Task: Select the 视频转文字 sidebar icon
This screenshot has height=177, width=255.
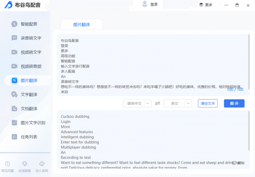Action: (x=14, y=52)
